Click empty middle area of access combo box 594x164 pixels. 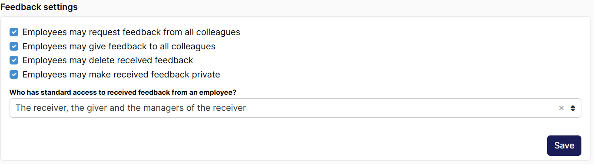[400, 108]
